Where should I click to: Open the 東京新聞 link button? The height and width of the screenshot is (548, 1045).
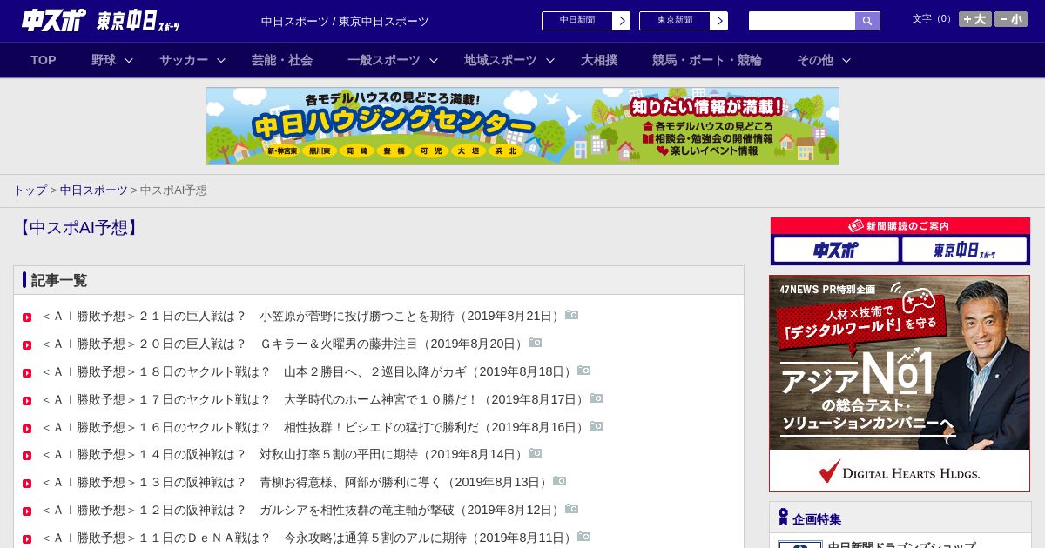(675, 21)
